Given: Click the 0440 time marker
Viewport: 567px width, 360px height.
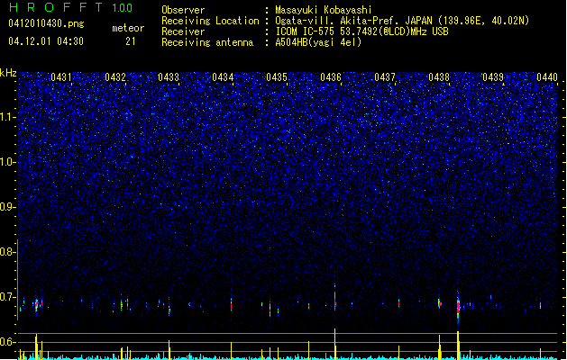Looking at the screenshot, I should click(547, 77).
